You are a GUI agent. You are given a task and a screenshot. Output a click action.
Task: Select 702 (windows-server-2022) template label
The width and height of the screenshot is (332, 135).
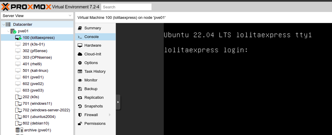[x=46, y=110]
